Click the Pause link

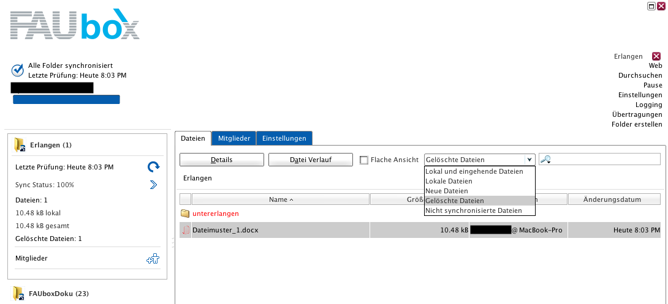[x=653, y=85]
